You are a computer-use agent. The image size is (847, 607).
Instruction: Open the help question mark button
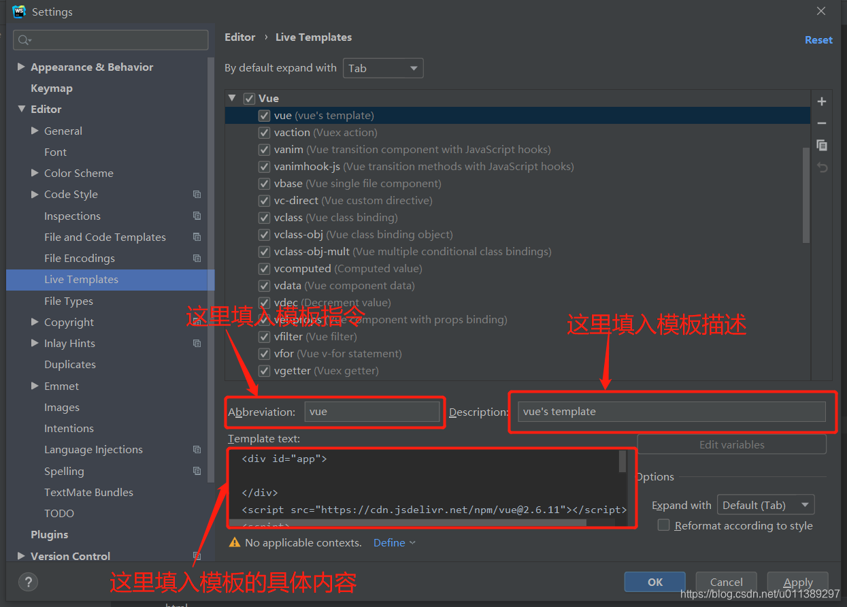(x=28, y=582)
